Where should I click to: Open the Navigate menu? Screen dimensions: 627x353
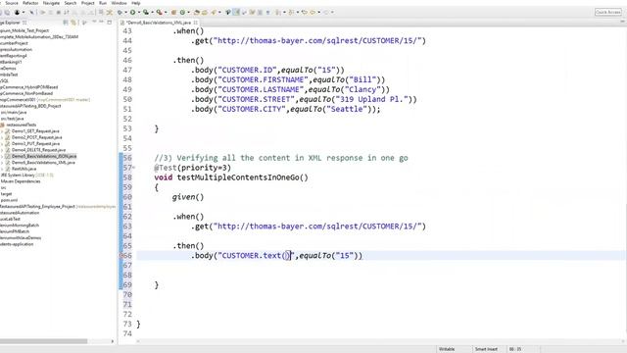[51, 3]
